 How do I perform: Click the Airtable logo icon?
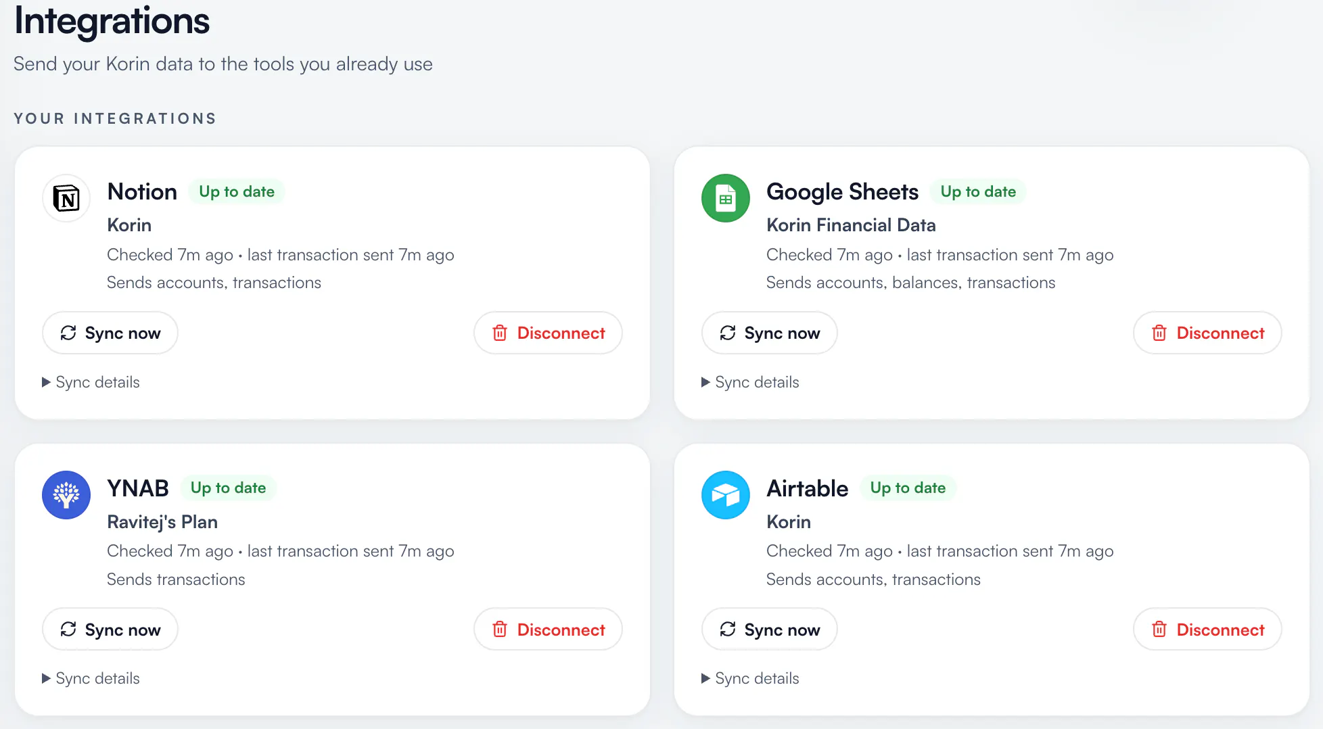click(726, 495)
